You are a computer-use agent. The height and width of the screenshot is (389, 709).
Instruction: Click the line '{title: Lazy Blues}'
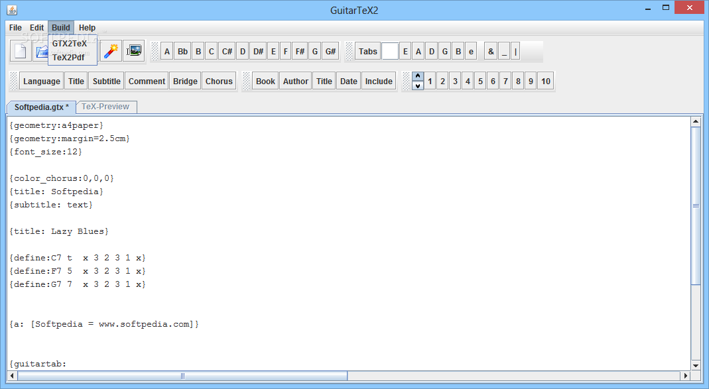[x=59, y=231]
